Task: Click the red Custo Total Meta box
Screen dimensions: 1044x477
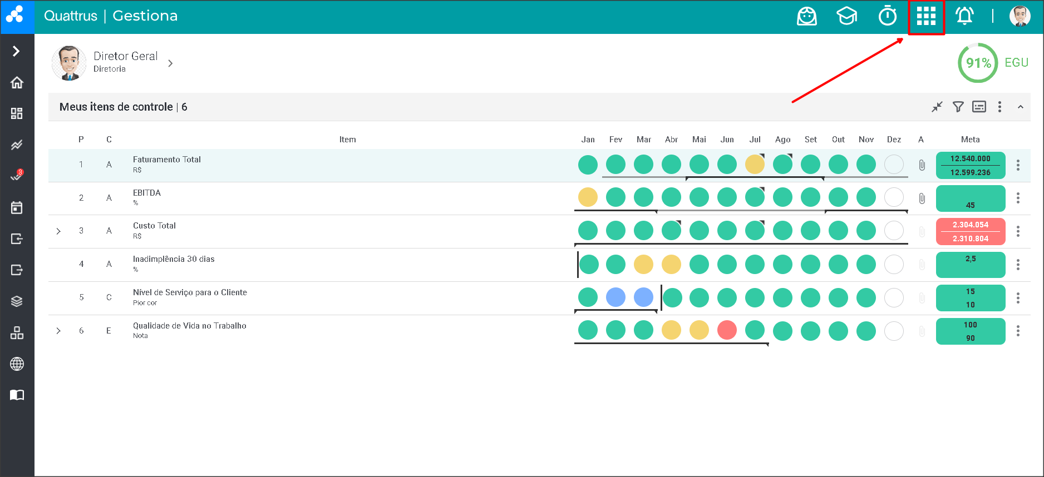Action: coord(970,231)
